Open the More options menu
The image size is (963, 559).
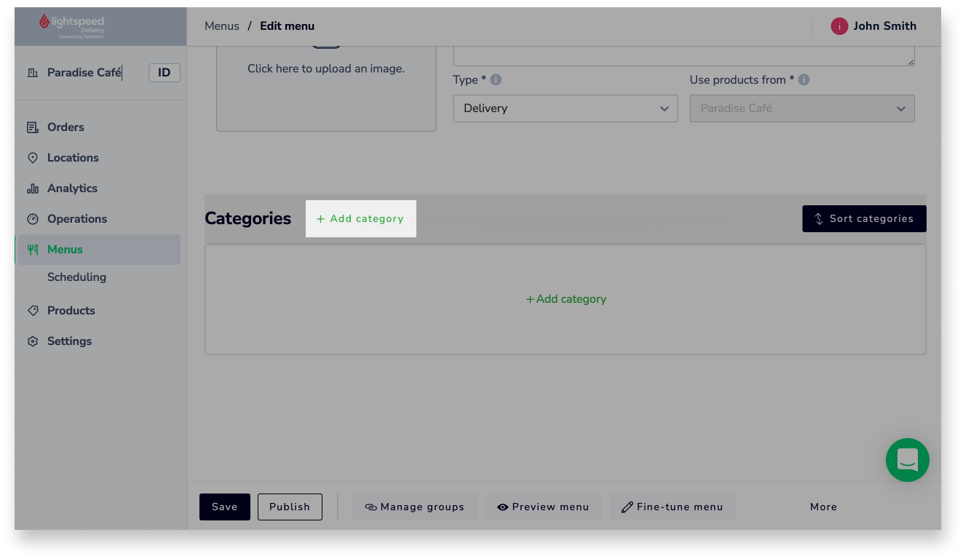click(x=823, y=507)
